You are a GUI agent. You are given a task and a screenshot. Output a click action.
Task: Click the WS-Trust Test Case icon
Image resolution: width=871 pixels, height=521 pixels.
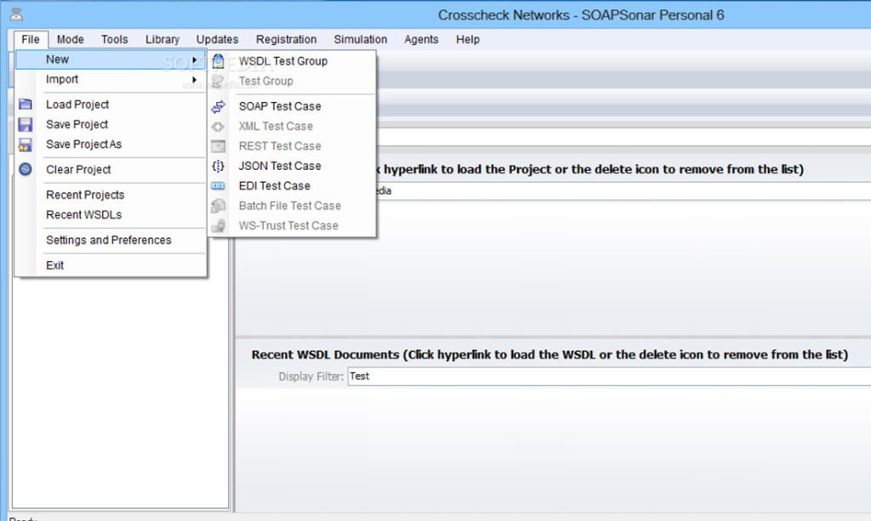219,226
